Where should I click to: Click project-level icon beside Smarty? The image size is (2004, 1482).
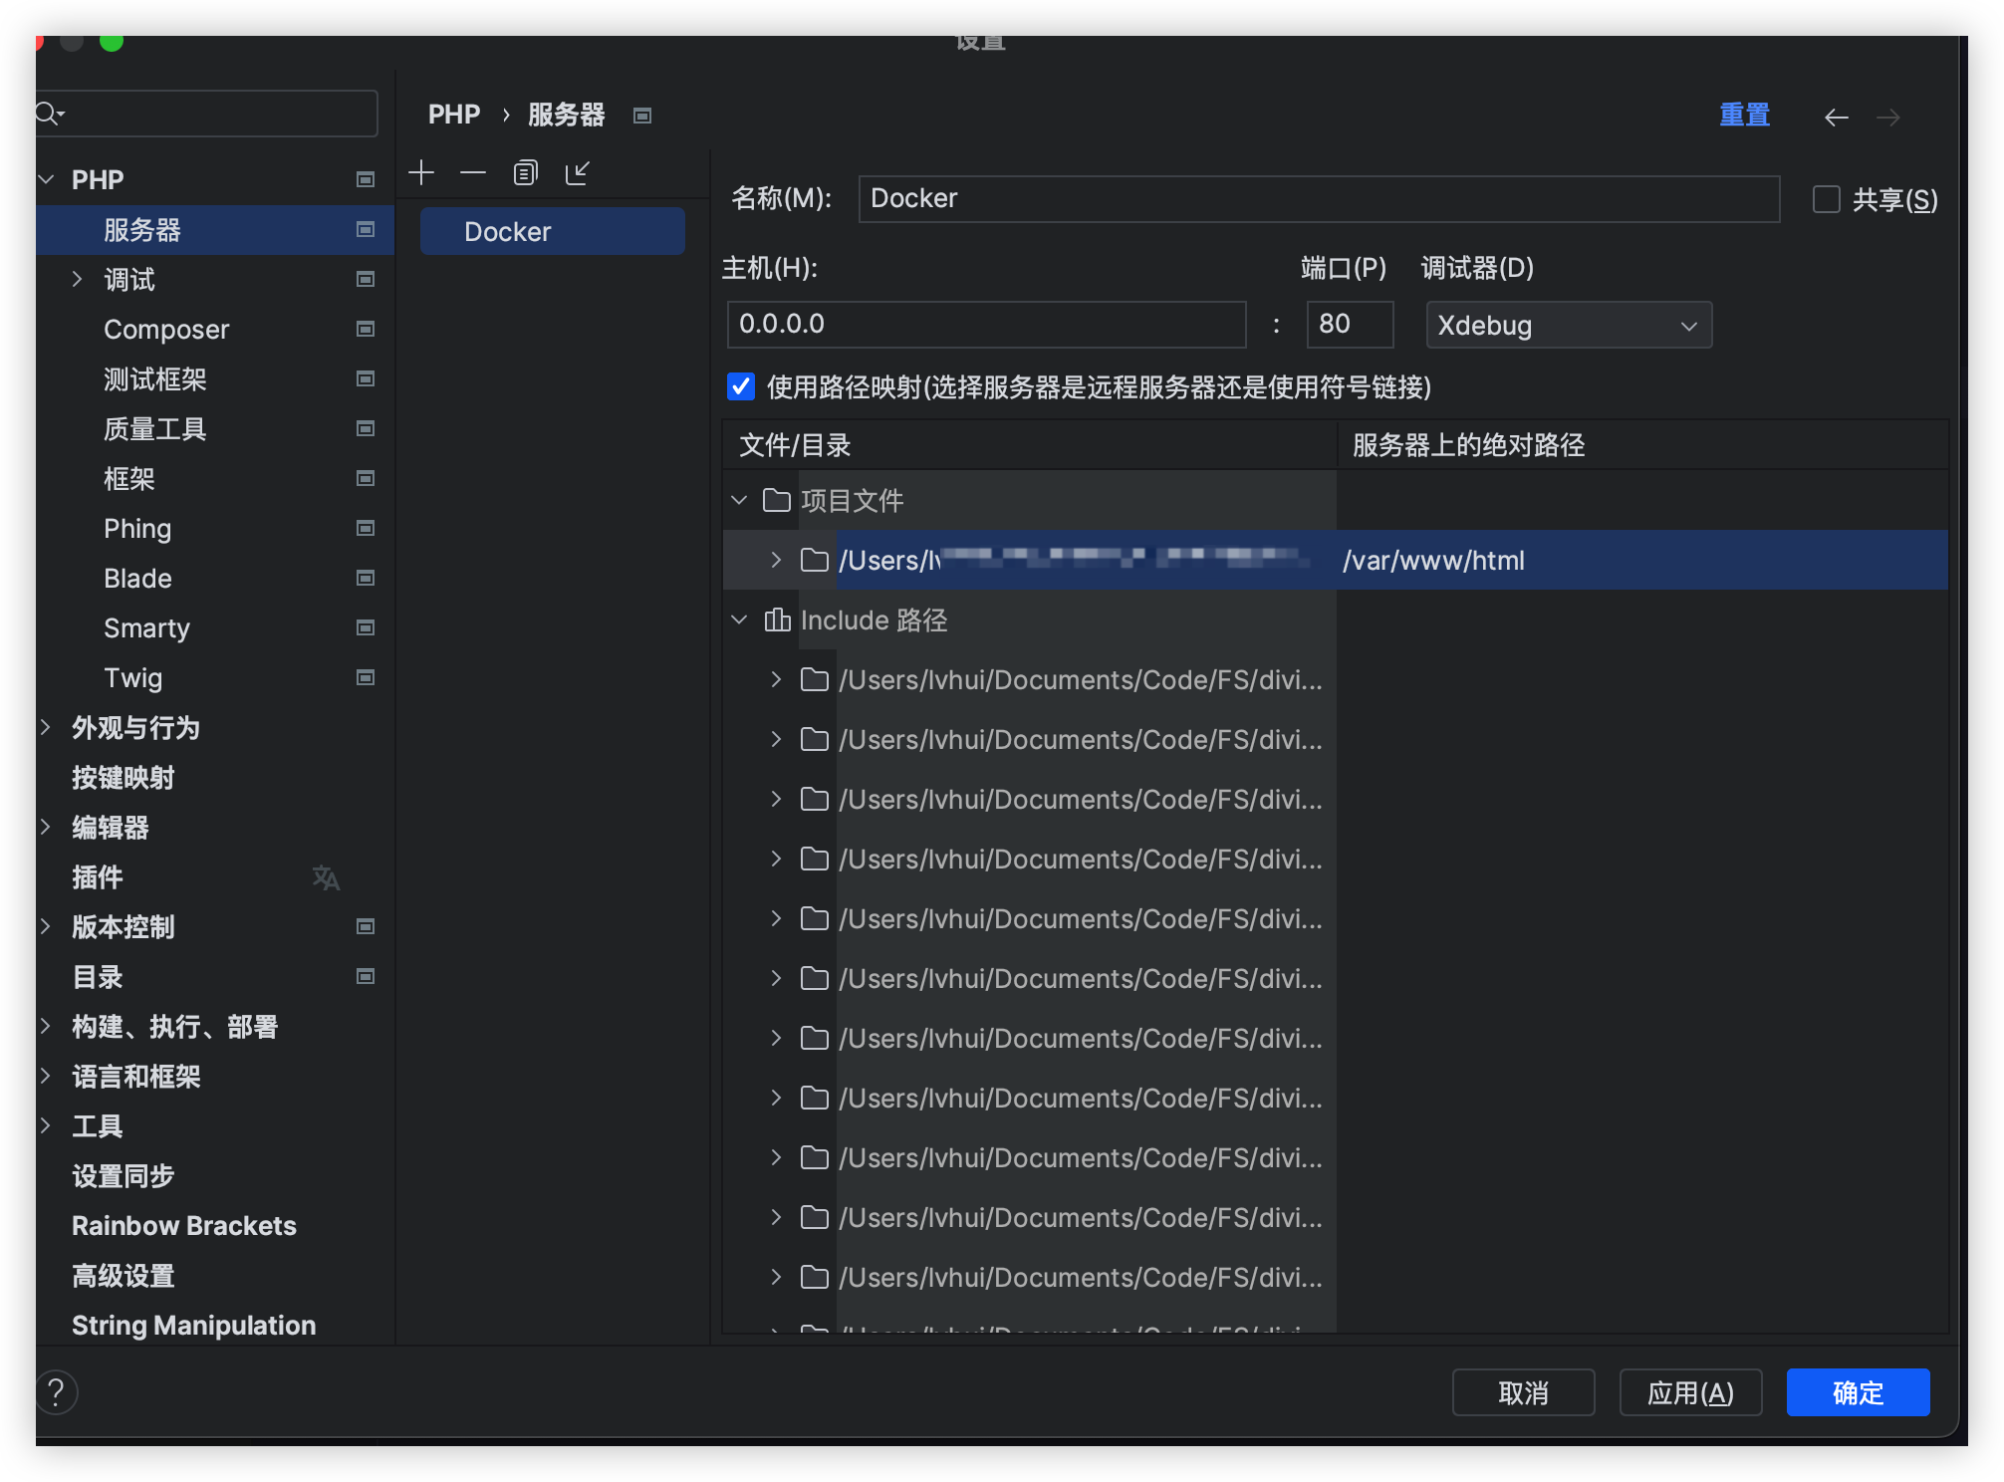pyautogui.click(x=366, y=627)
